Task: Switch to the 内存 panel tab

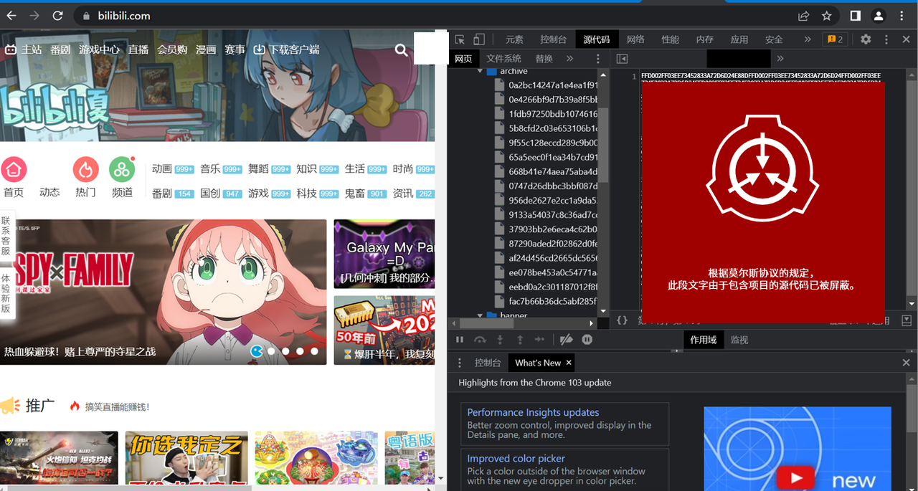Action: click(705, 39)
